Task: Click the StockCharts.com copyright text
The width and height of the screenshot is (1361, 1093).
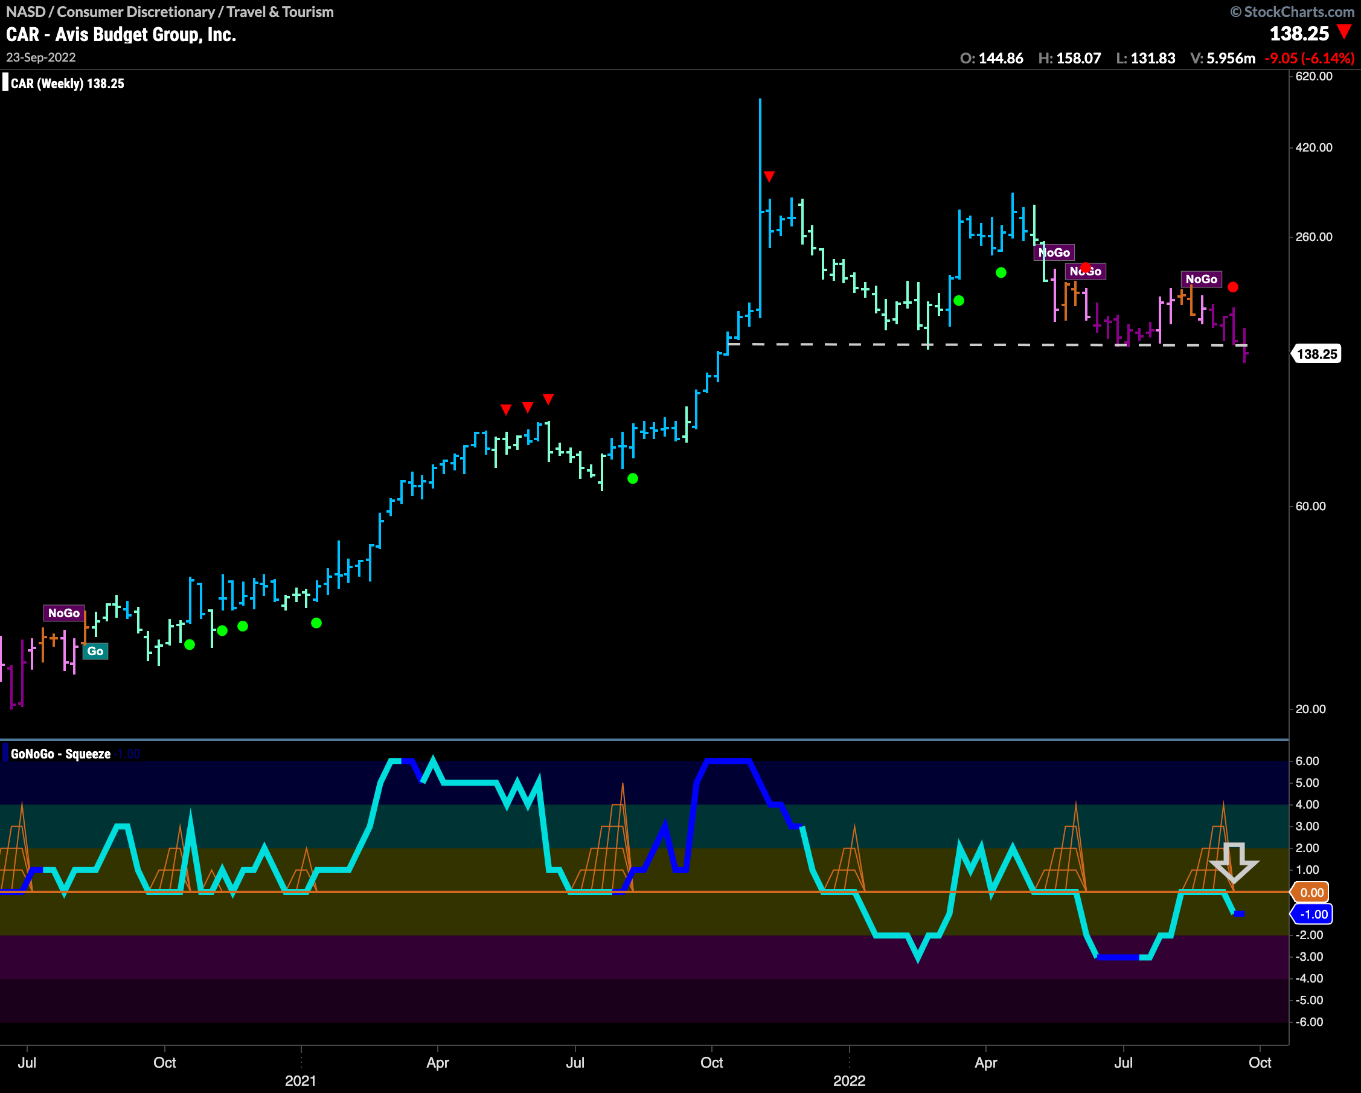Action: coord(1292,11)
